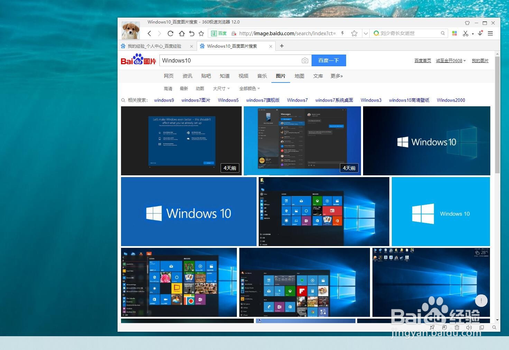Toggle the speaker mute icon in status bar
Viewport: 509px width, 350px height.
(469, 327)
